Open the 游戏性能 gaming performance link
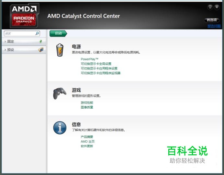 pyautogui.click(x=87, y=103)
